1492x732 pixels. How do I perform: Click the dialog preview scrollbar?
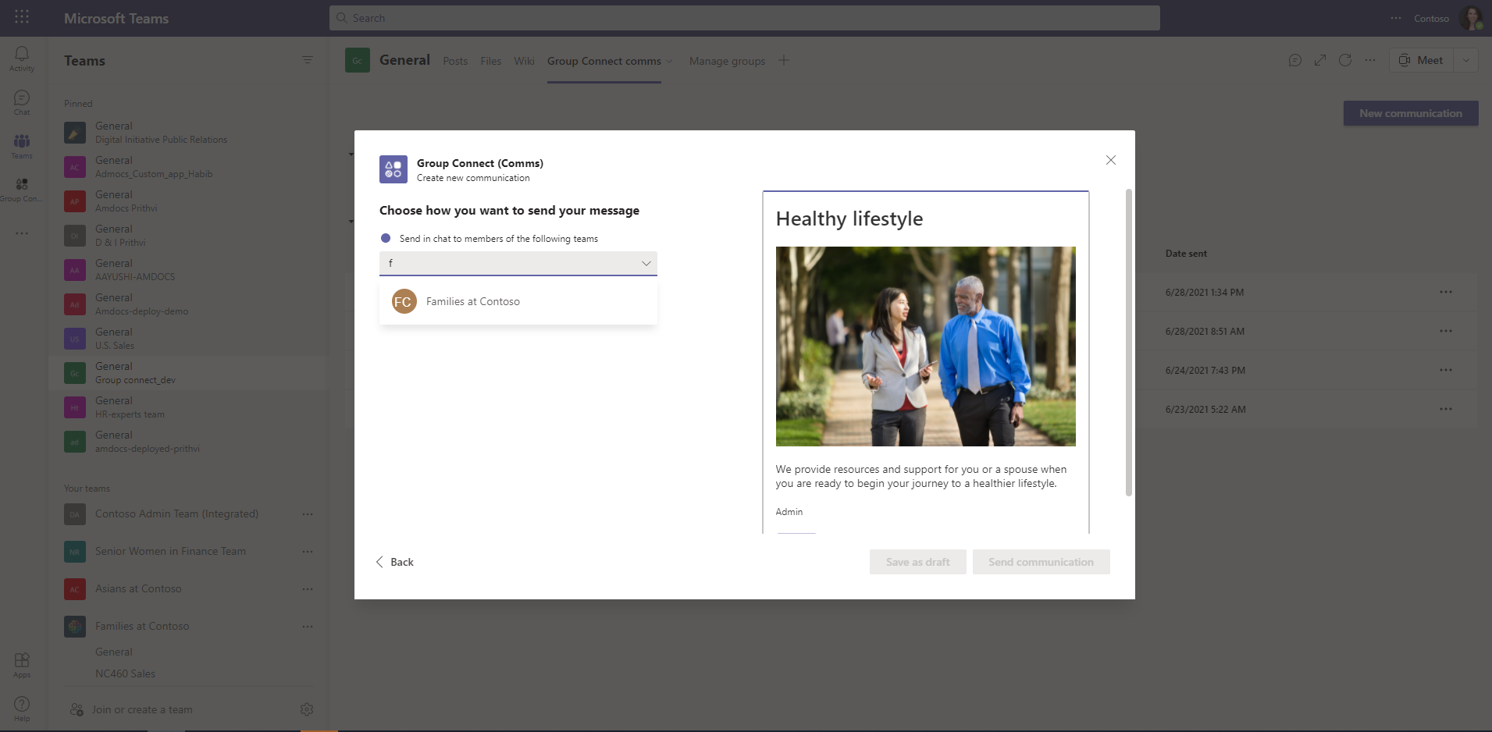pyautogui.click(x=1129, y=342)
